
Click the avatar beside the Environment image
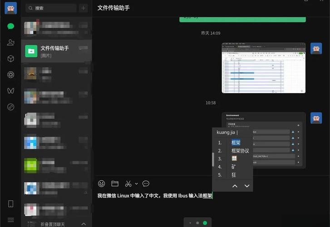(316, 118)
